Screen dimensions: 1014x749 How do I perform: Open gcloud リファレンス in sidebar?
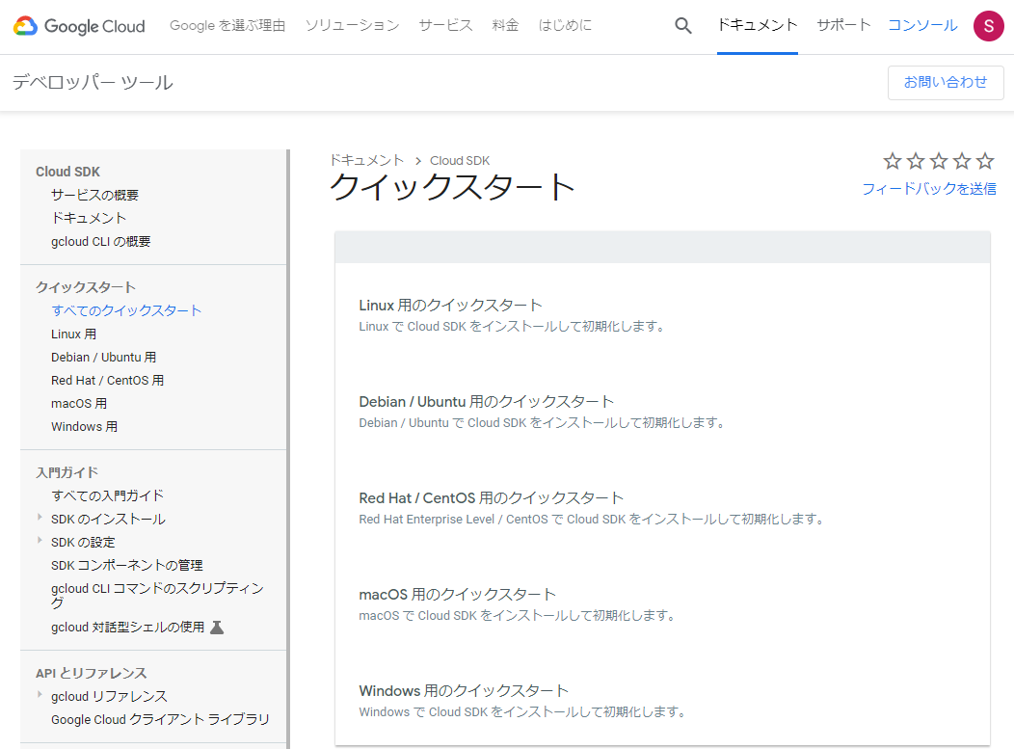click(109, 696)
